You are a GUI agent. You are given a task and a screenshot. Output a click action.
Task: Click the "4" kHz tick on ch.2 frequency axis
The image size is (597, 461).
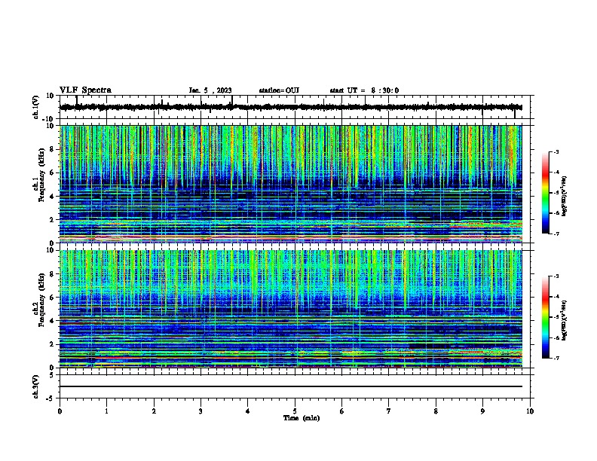pos(52,321)
